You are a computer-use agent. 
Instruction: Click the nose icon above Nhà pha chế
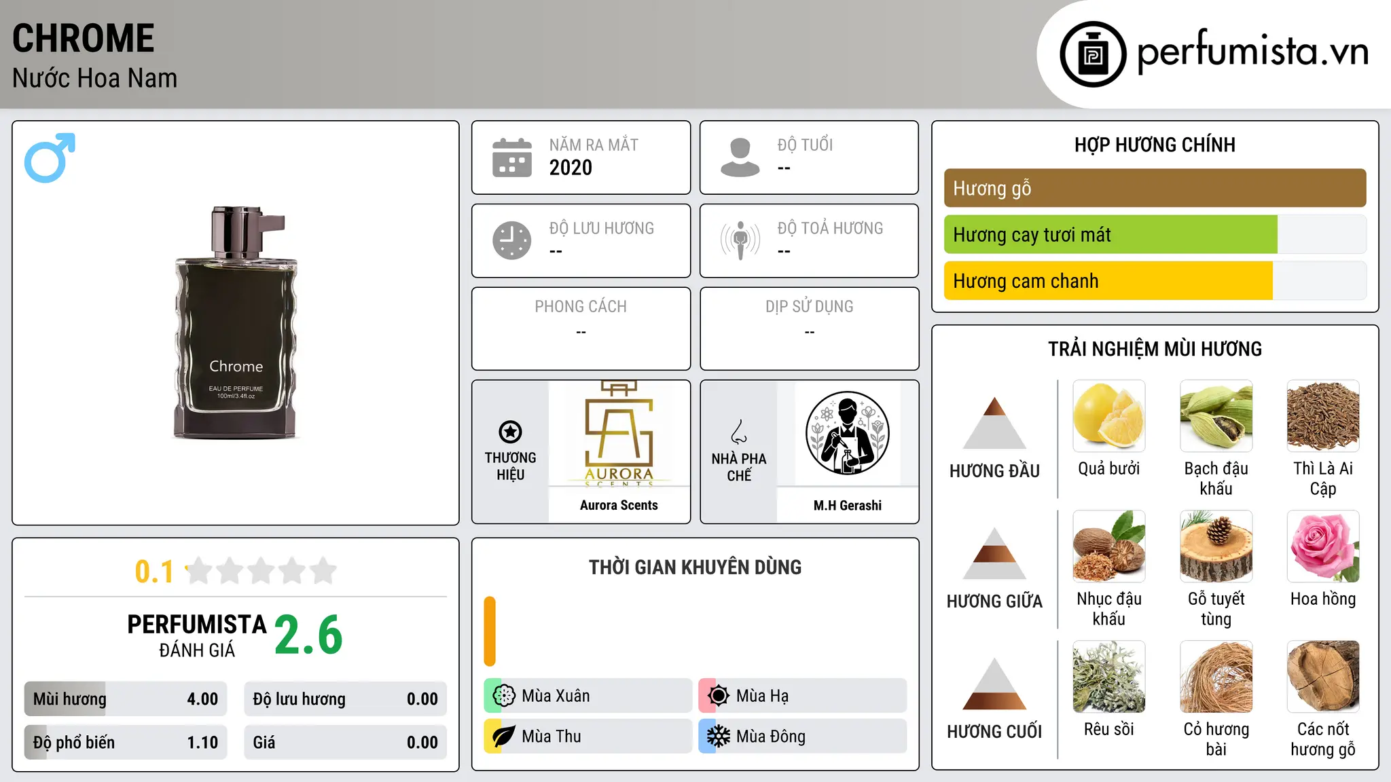[739, 432]
